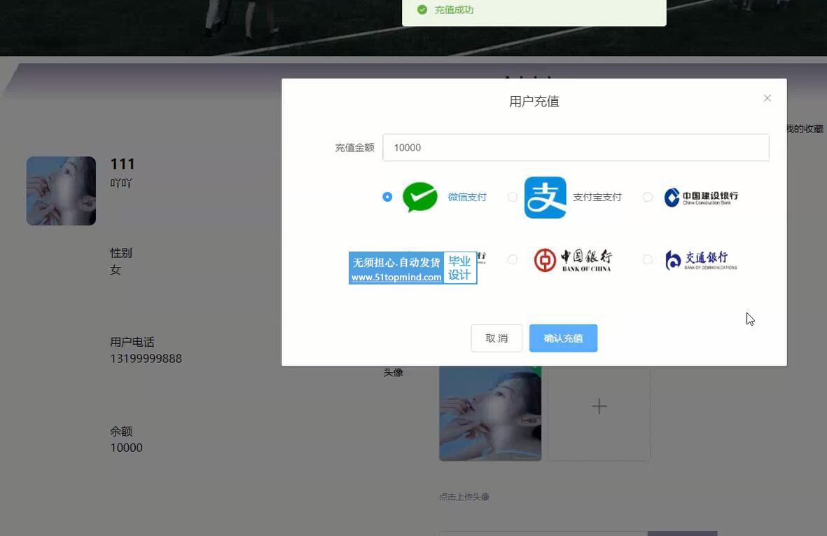This screenshot has width=827, height=536.
Task: Click the green success checkmark in toast
Action: [422, 10]
